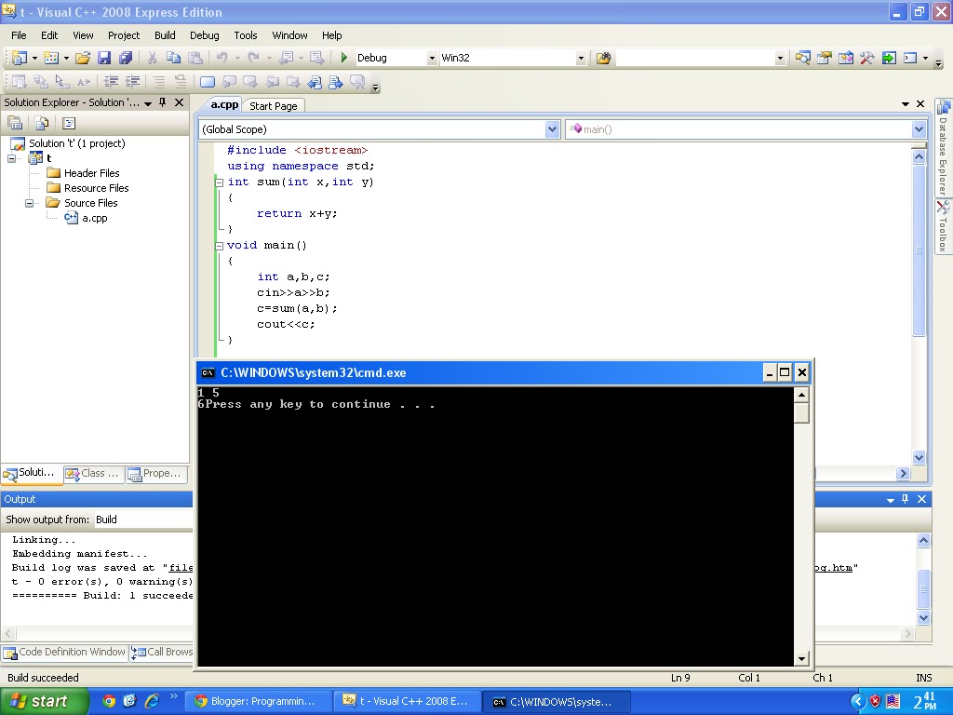The height and width of the screenshot is (715, 953).
Task: Click the Clear Bookmarks icon
Action: pos(357,82)
